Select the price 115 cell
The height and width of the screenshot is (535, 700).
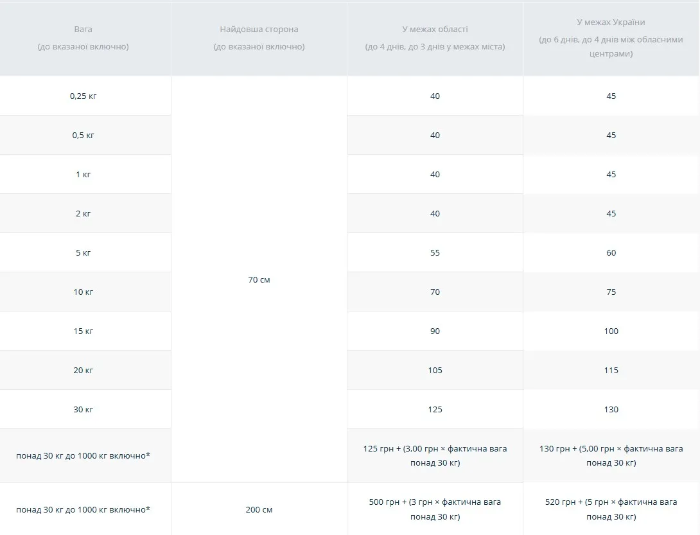[611, 371]
